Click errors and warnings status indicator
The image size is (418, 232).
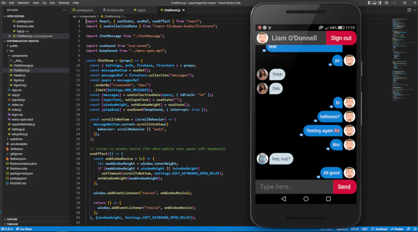[x=7, y=229]
